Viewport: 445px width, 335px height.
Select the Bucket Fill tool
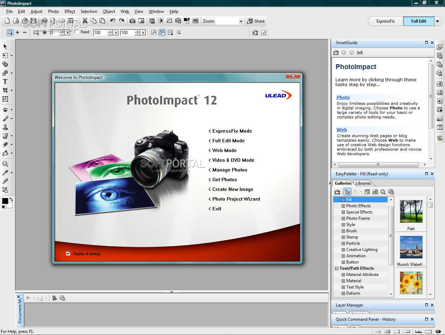point(5,153)
